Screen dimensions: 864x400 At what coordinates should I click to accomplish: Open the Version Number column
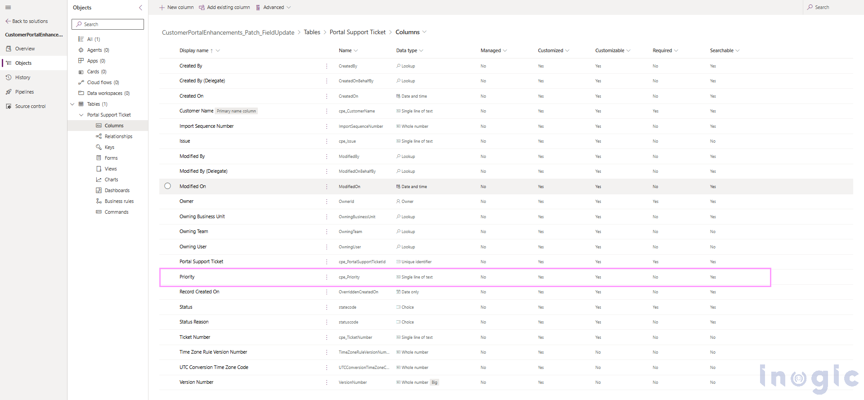[x=197, y=382]
